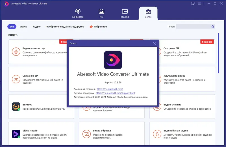The image size is (226, 147).
Task: Open the Улучшение видео card title
Action: [174, 76]
